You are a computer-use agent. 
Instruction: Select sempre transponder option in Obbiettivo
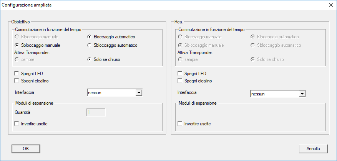tap(17, 59)
